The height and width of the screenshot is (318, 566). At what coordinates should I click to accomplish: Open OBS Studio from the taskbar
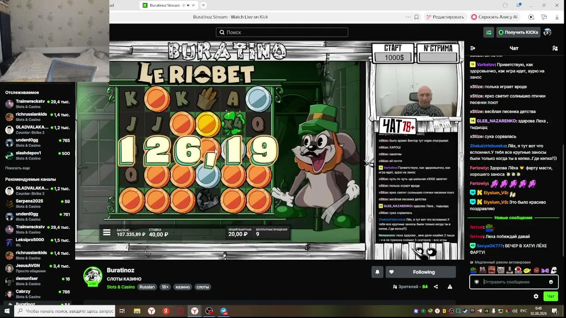coord(209,311)
